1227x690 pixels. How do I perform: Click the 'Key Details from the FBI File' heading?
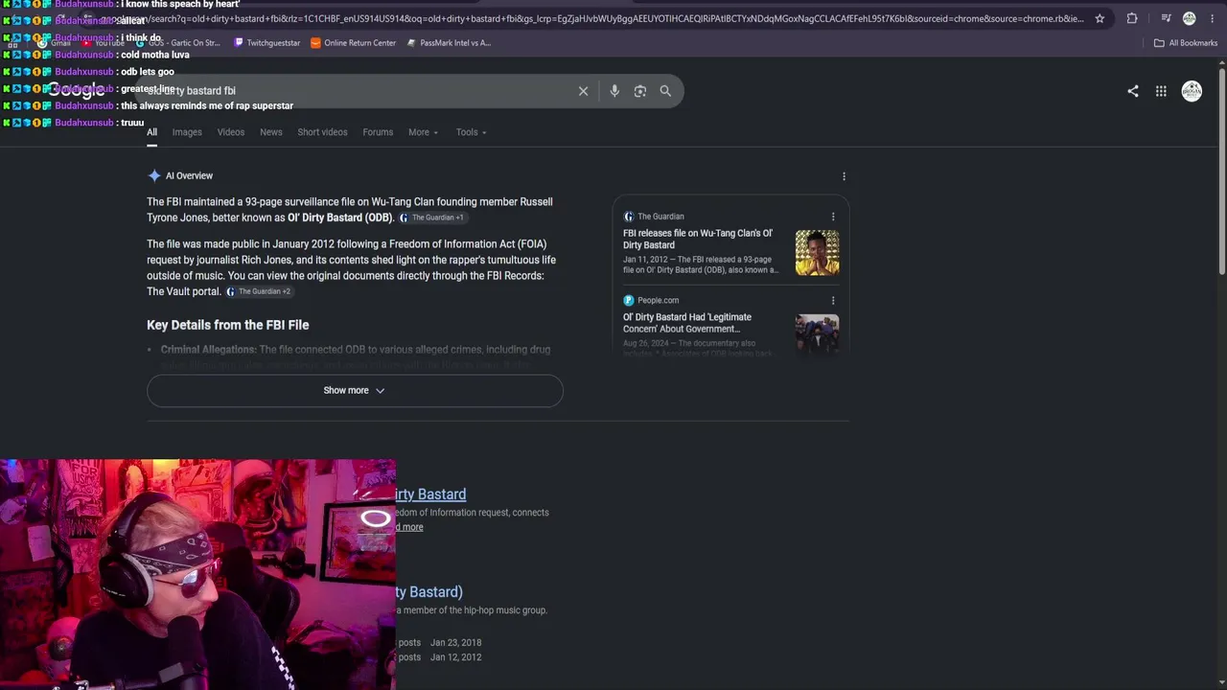click(x=228, y=325)
